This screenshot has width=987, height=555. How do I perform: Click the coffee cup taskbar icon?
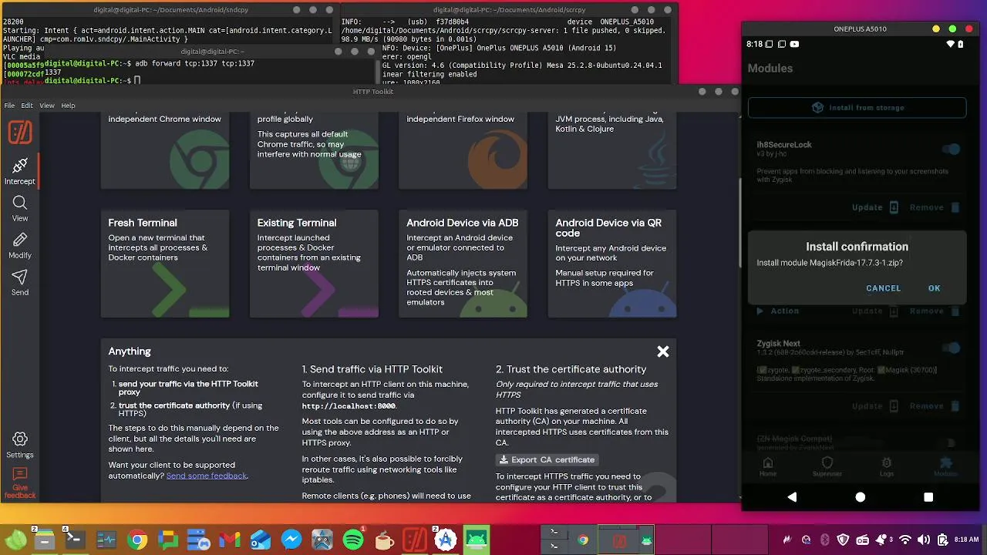[x=384, y=540]
